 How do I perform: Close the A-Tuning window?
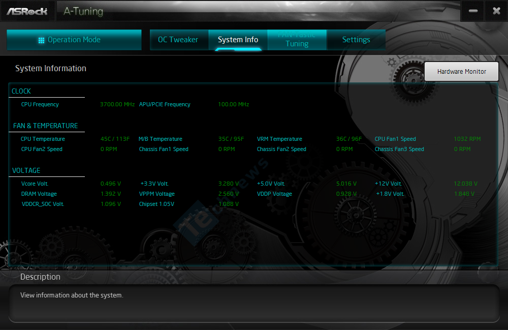click(496, 11)
